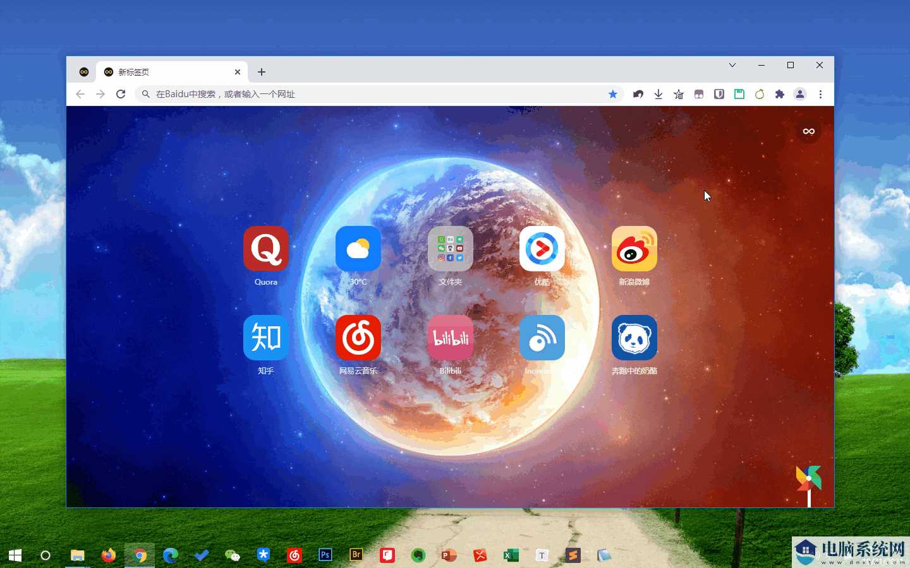Open the Quora shortcut tile
This screenshot has width=910, height=568.
[266, 249]
